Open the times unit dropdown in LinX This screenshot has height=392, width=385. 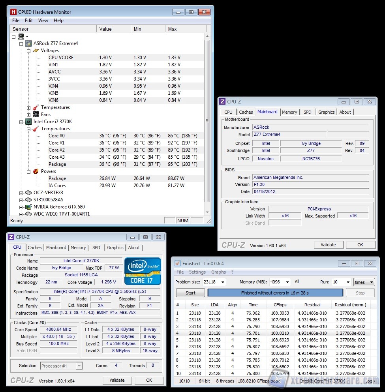click(371, 282)
